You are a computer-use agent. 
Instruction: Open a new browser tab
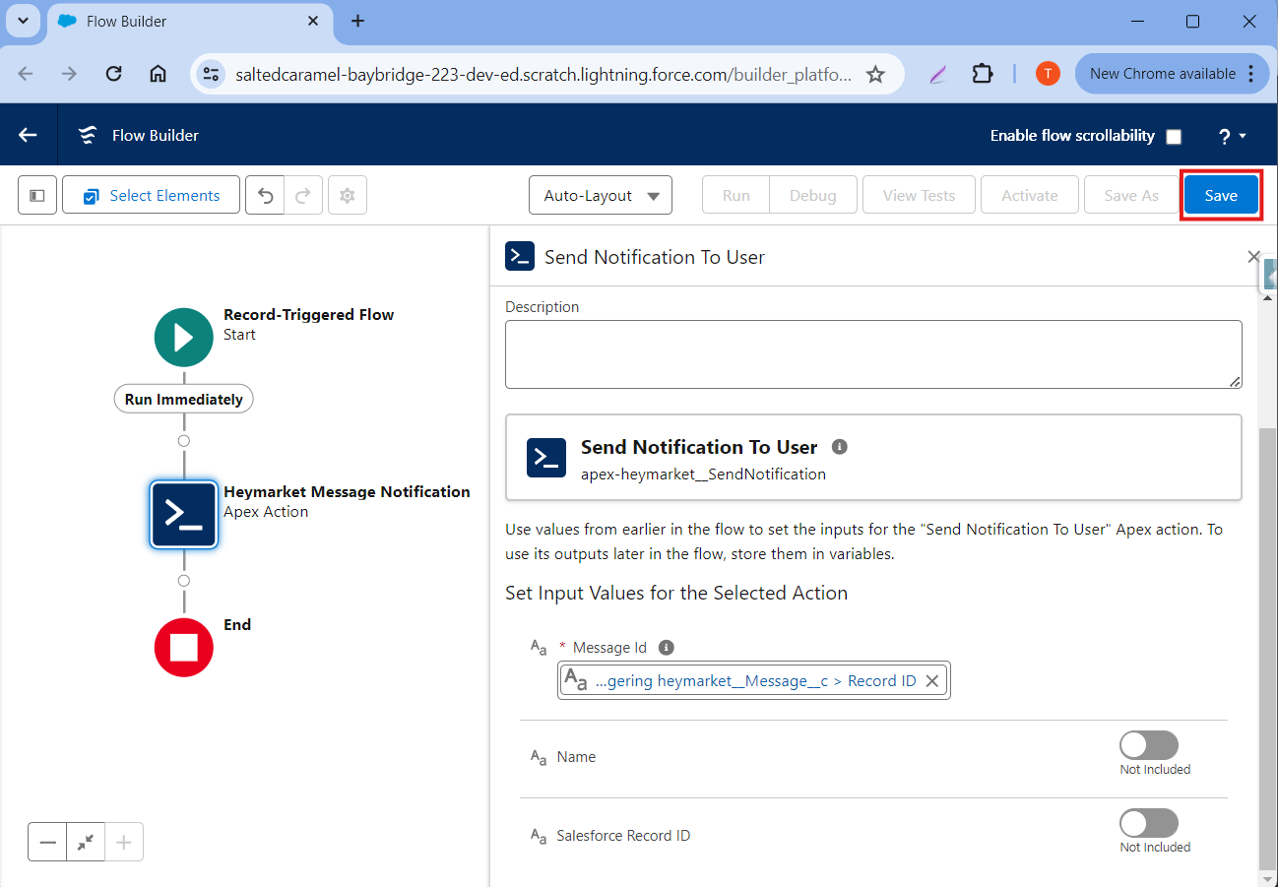(x=357, y=21)
